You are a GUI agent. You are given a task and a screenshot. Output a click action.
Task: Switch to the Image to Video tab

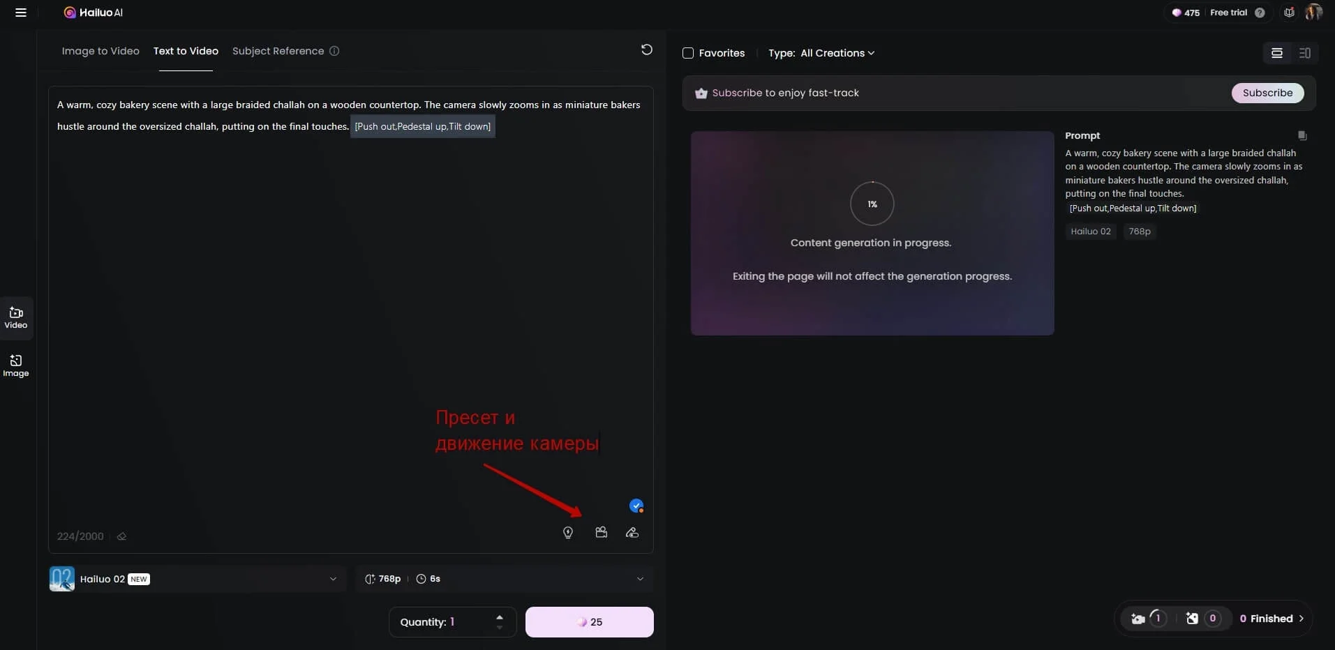click(100, 51)
